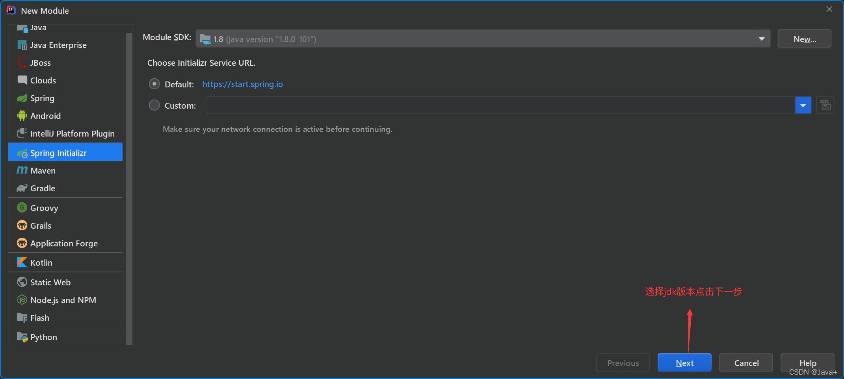
Task: Click the Application Forge orange icon
Action: tap(22, 243)
